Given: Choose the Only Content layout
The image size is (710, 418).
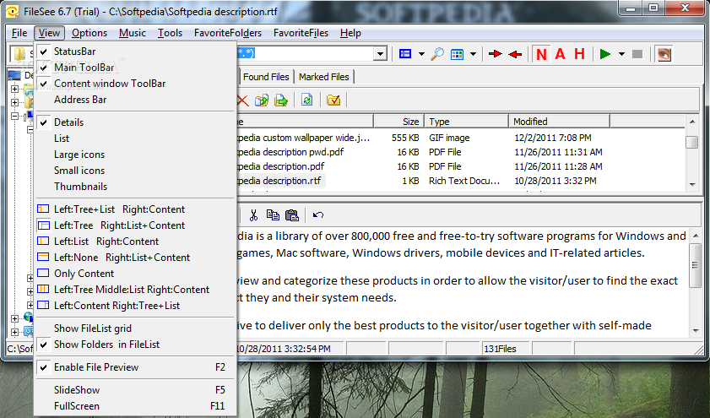Looking at the screenshot, I should tap(135, 274).
